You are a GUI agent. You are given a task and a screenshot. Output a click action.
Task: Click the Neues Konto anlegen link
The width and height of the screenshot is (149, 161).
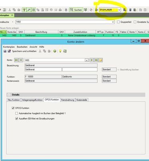point(10,28)
